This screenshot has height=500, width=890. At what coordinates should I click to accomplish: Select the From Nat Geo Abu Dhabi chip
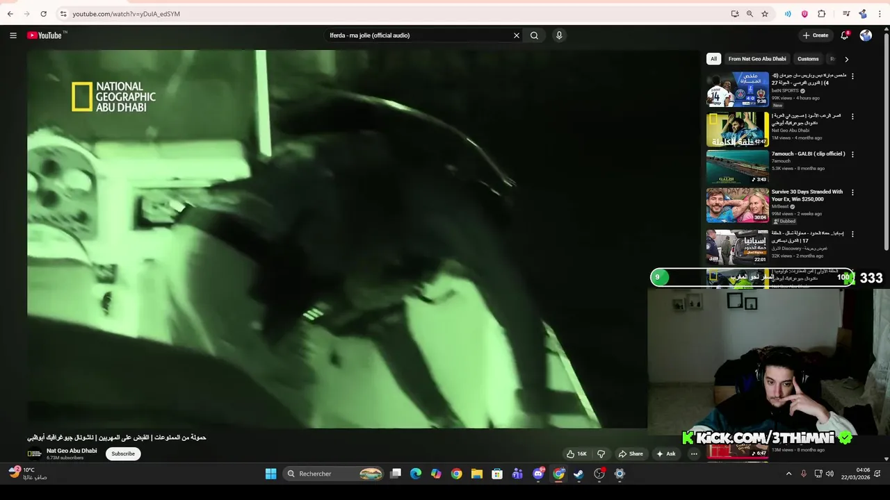[x=757, y=59]
